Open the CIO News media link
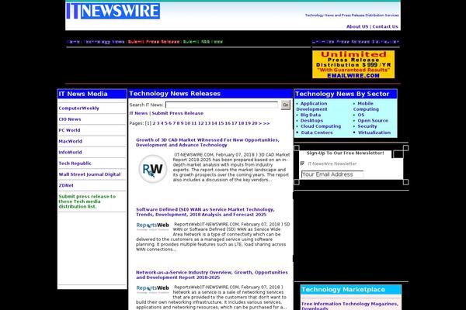This screenshot has height=310, width=466. (x=70, y=119)
